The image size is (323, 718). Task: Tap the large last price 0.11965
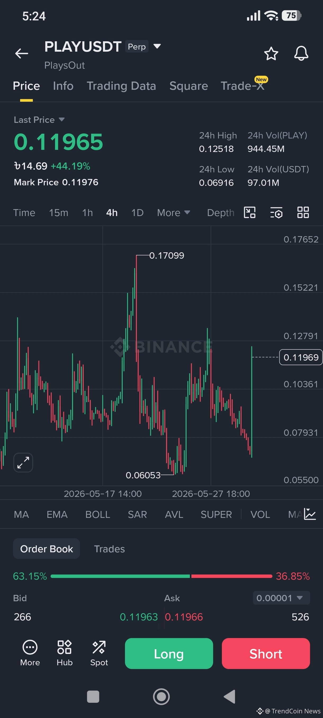[x=59, y=142]
